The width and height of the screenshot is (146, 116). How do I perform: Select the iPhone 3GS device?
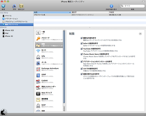[x=17, y=30]
